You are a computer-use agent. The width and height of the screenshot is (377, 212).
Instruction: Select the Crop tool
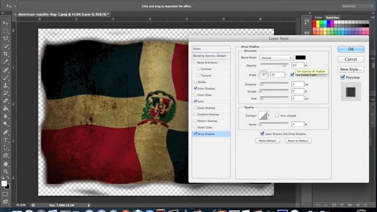point(5,54)
